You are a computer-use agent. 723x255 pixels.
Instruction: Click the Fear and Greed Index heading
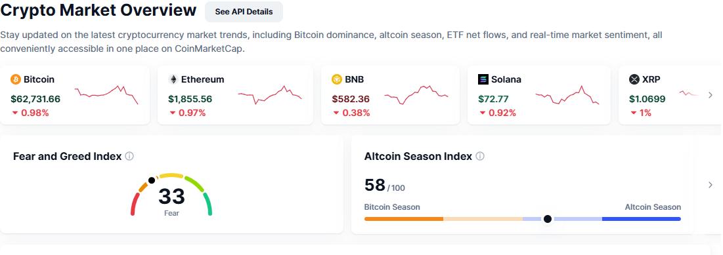click(x=68, y=156)
